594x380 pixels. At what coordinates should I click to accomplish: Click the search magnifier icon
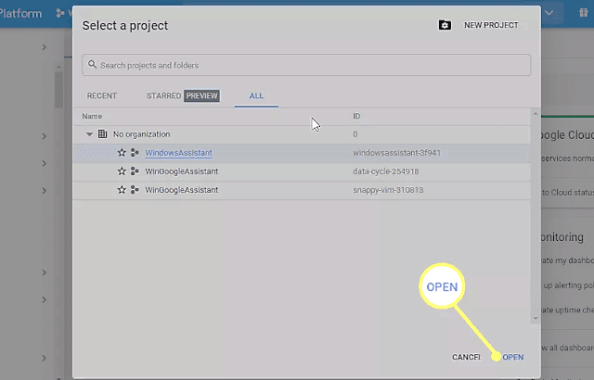(92, 65)
